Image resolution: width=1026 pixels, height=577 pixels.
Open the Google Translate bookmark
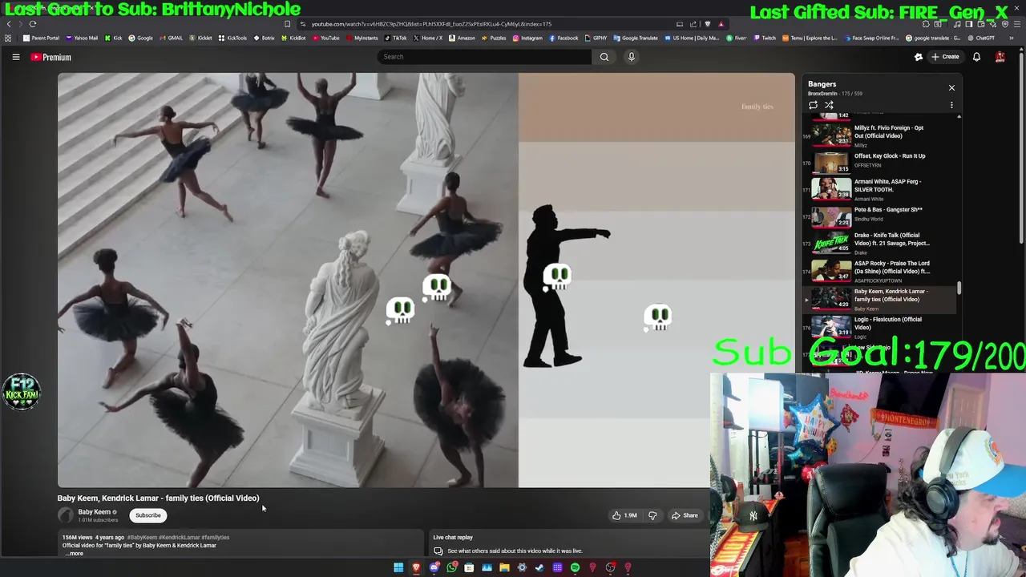coord(636,38)
